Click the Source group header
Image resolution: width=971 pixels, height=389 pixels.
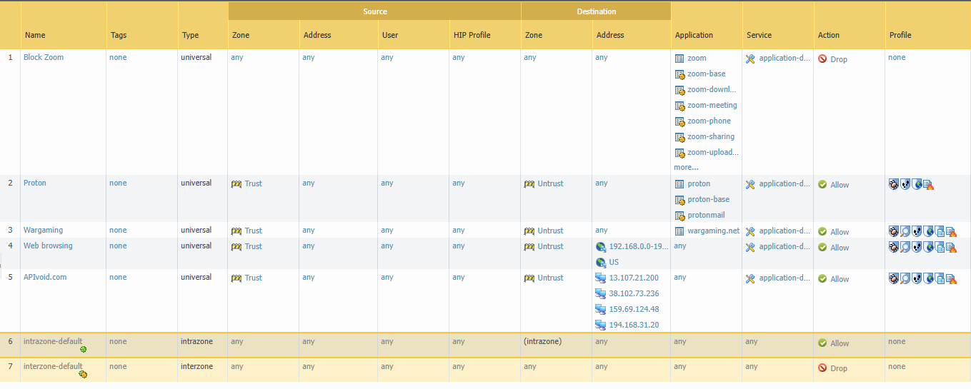pyautogui.click(x=374, y=11)
